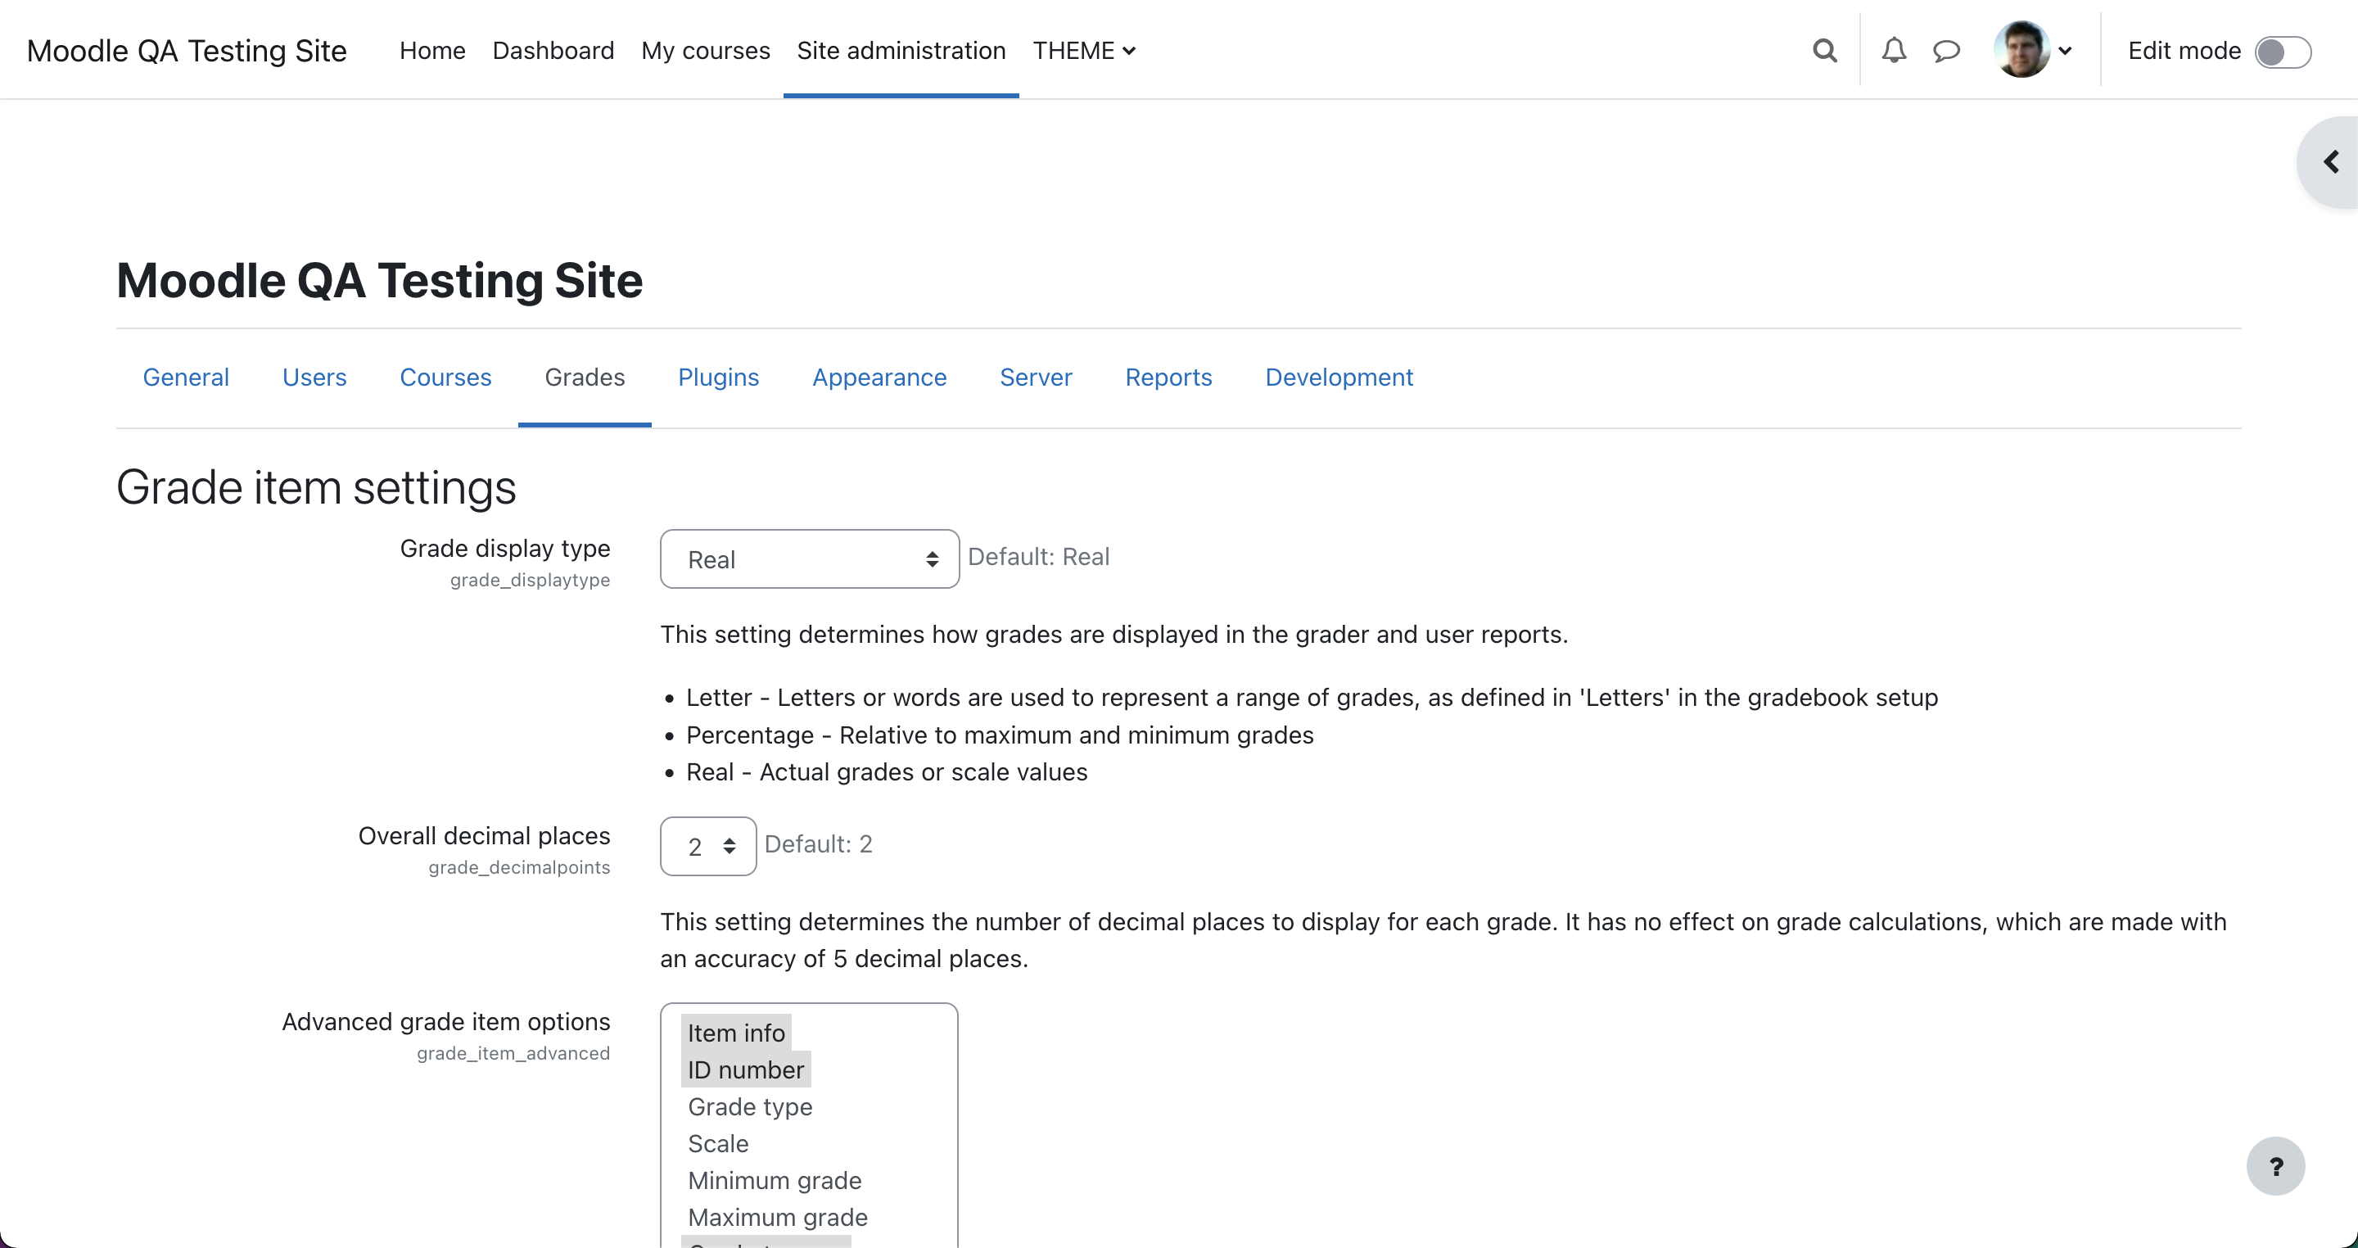Switch to the Courses tab
The image size is (2358, 1248).
click(445, 378)
